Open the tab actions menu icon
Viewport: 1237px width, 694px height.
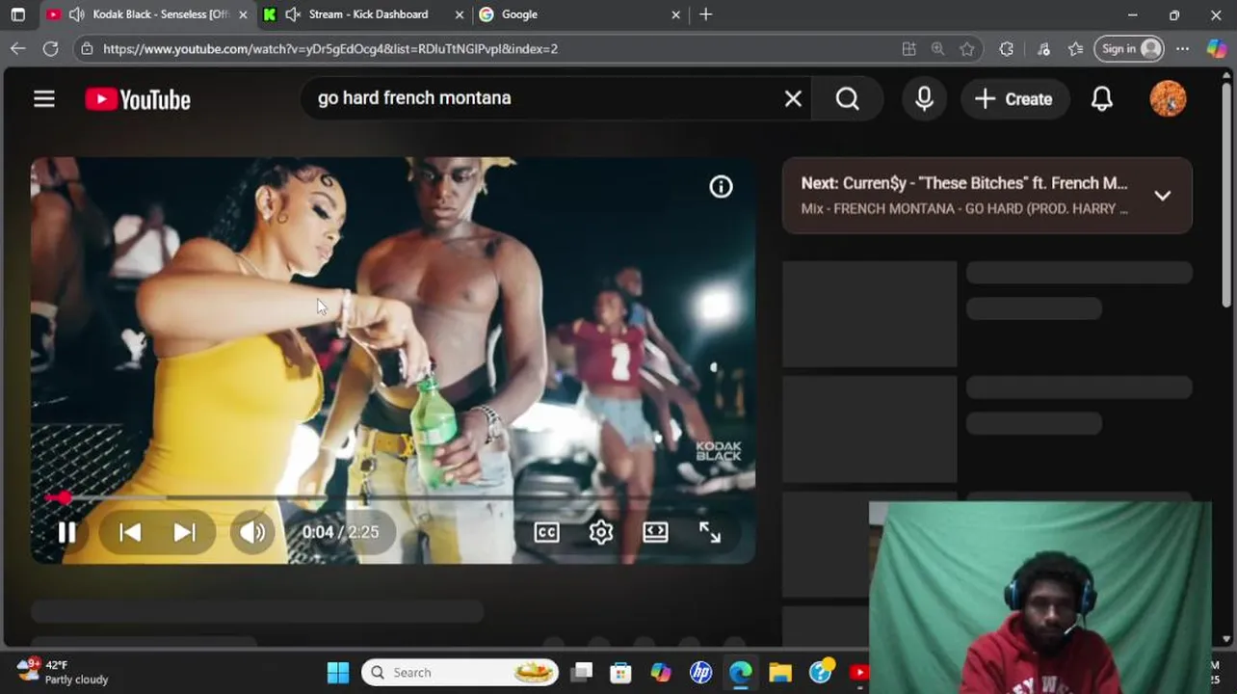point(17,14)
